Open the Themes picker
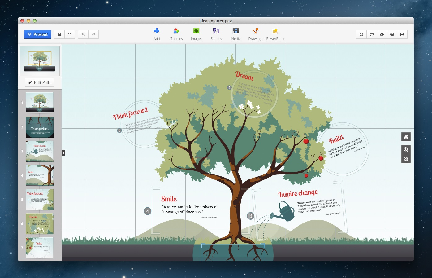This screenshot has height=278, width=432. pyautogui.click(x=176, y=33)
